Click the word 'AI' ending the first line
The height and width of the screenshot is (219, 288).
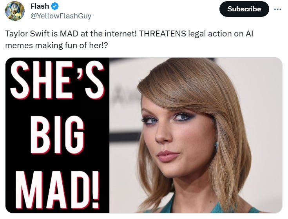click(249, 34)
